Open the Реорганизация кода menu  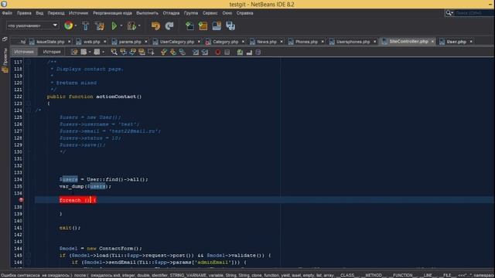(112, 13)
